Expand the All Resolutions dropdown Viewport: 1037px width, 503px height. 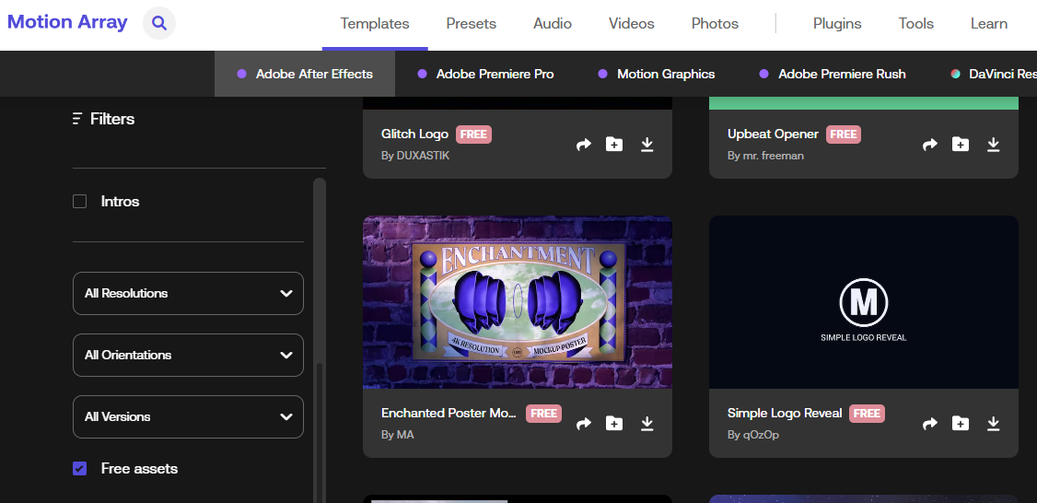[x=188, y=293]
